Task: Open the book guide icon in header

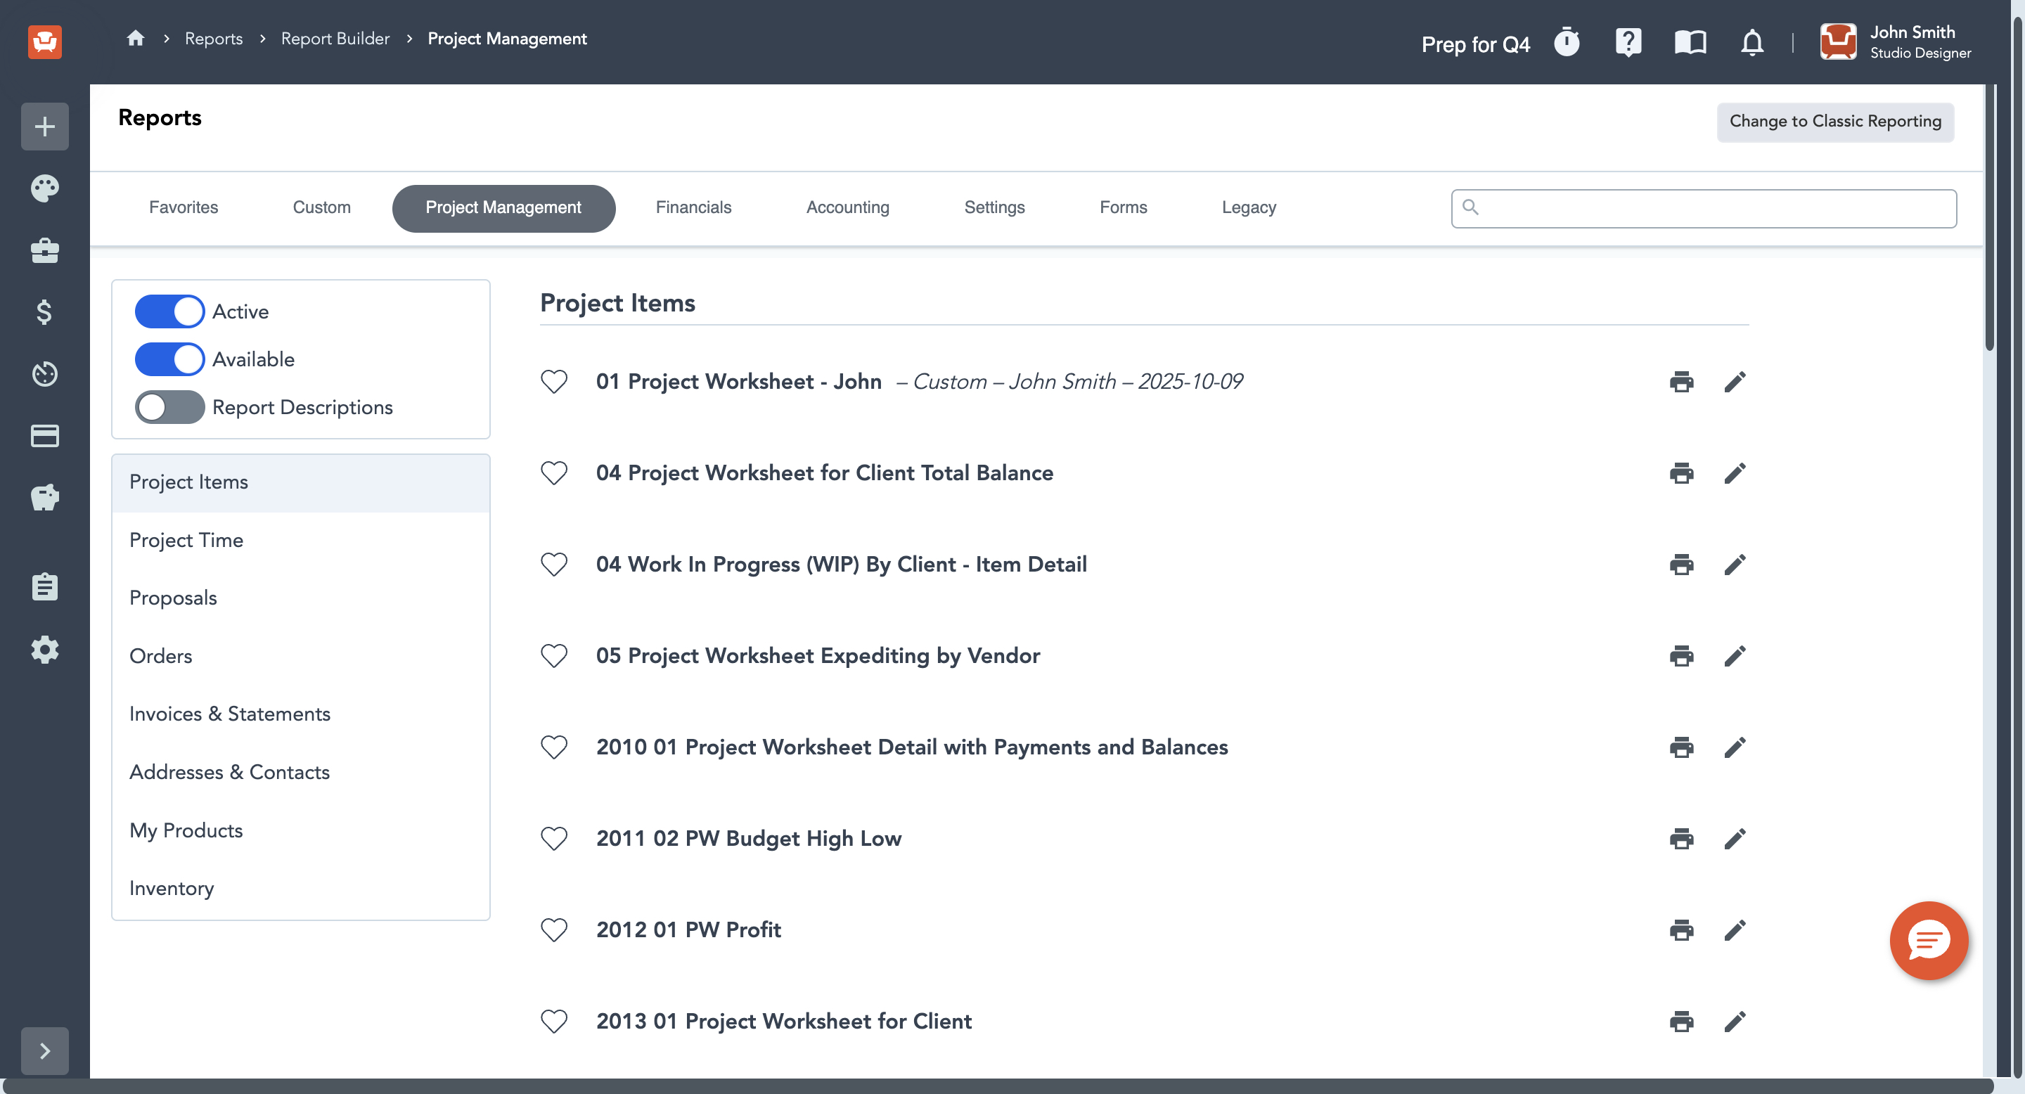Action: (x=1690, y=41)
